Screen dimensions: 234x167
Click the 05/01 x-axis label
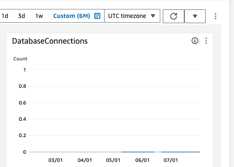(113, 160)
